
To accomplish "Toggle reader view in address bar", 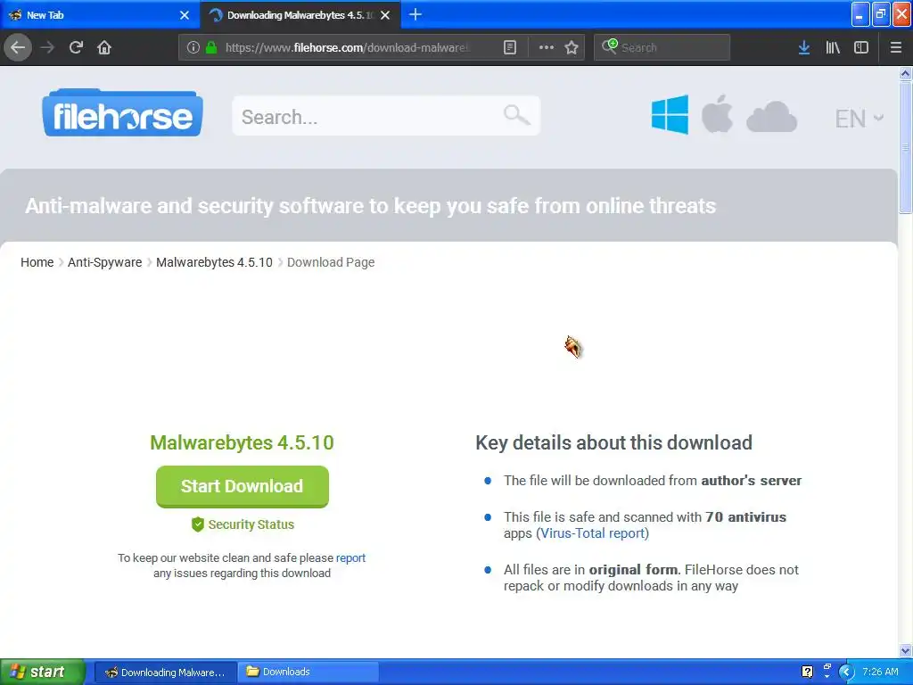I will pos(509,47).
